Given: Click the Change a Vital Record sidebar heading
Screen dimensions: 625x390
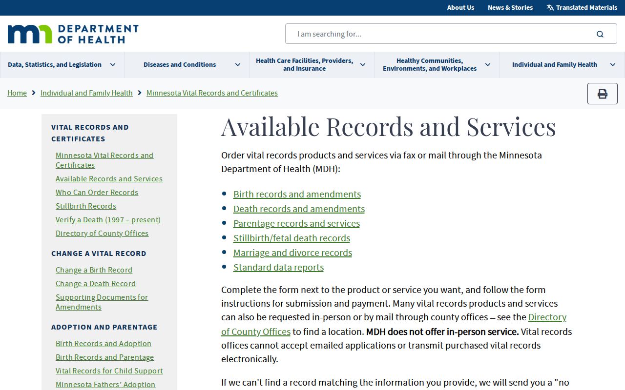Looking at the screenshot, I should [x=99, y=253].
